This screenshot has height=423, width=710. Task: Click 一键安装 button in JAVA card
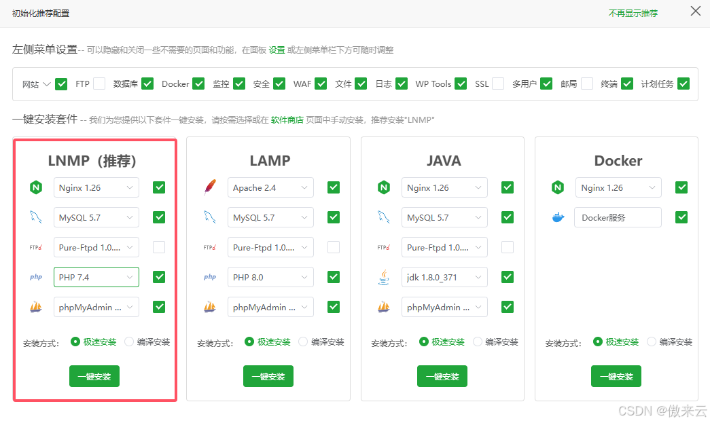[442, 376]
